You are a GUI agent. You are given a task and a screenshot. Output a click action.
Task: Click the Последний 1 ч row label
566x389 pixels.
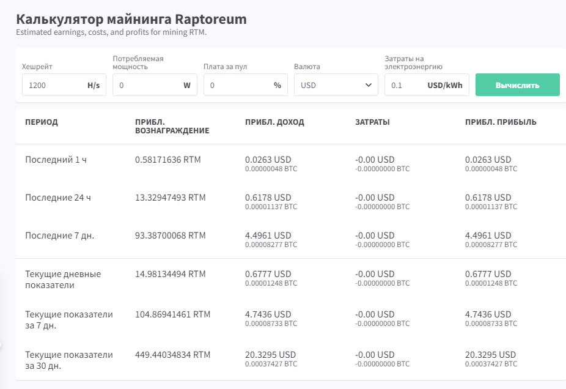tap(56, 160)
